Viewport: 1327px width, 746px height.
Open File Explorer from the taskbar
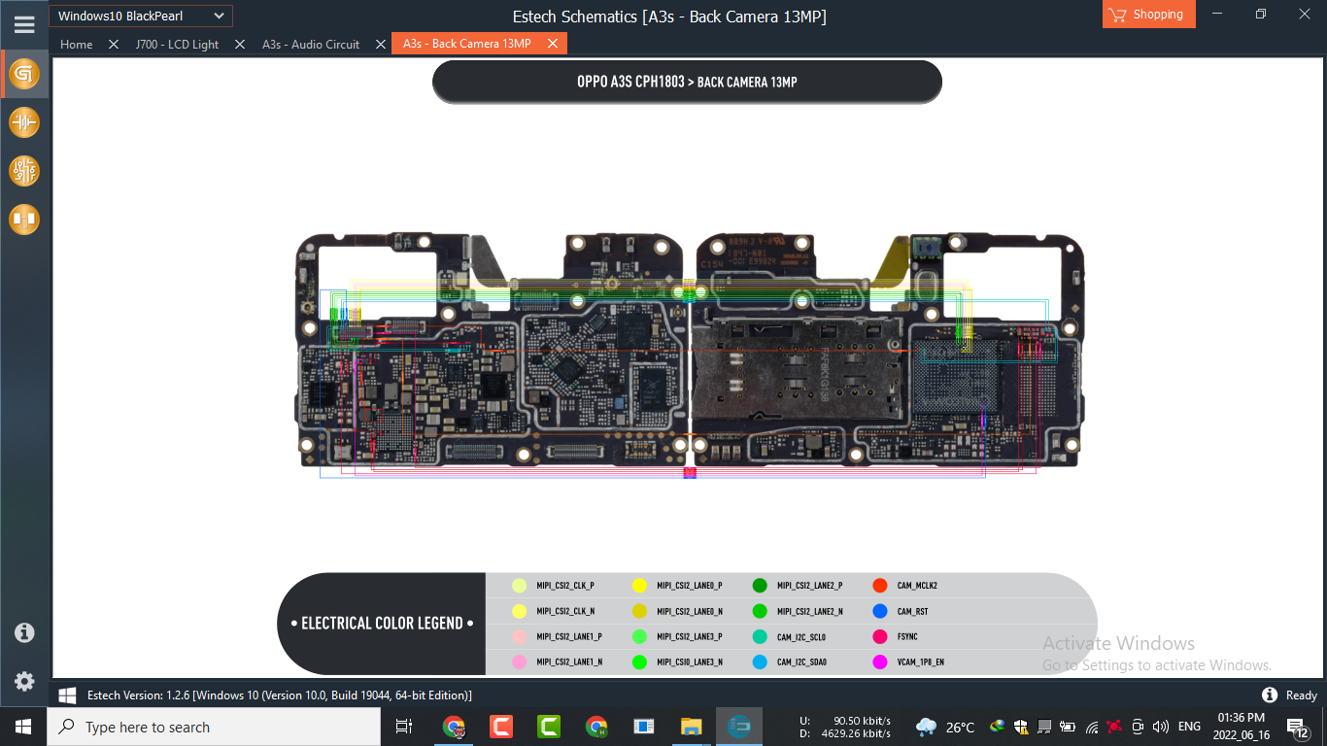691,727
